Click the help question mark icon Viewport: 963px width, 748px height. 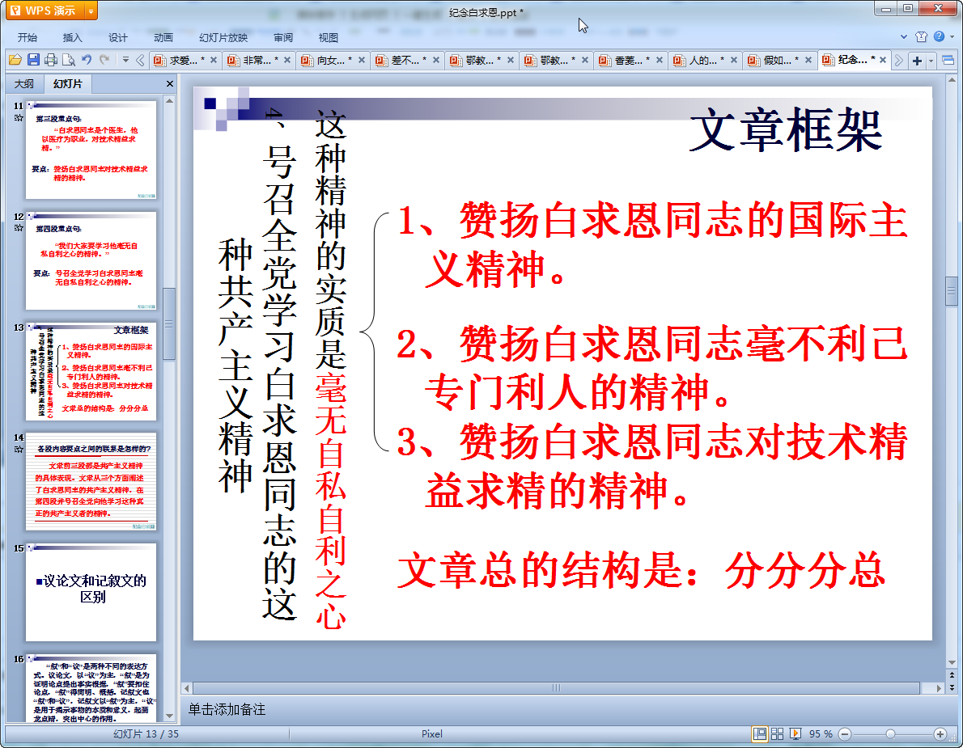[939, 37]
